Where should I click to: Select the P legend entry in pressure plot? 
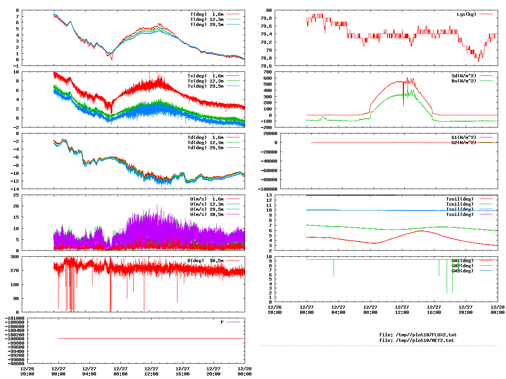222,322
